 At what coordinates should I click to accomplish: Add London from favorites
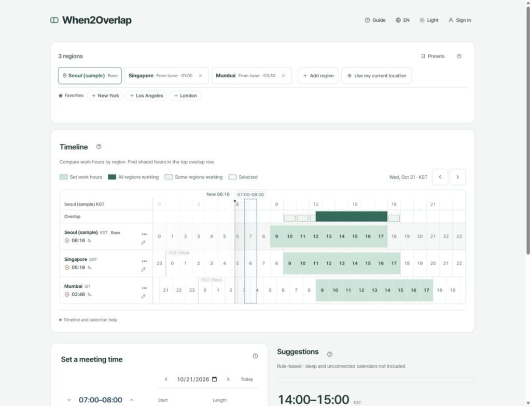[x=185, y=95]
